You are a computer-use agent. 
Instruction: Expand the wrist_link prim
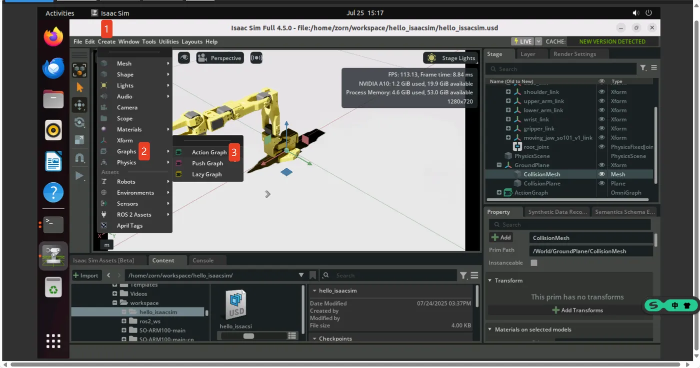tap(508, 119)
